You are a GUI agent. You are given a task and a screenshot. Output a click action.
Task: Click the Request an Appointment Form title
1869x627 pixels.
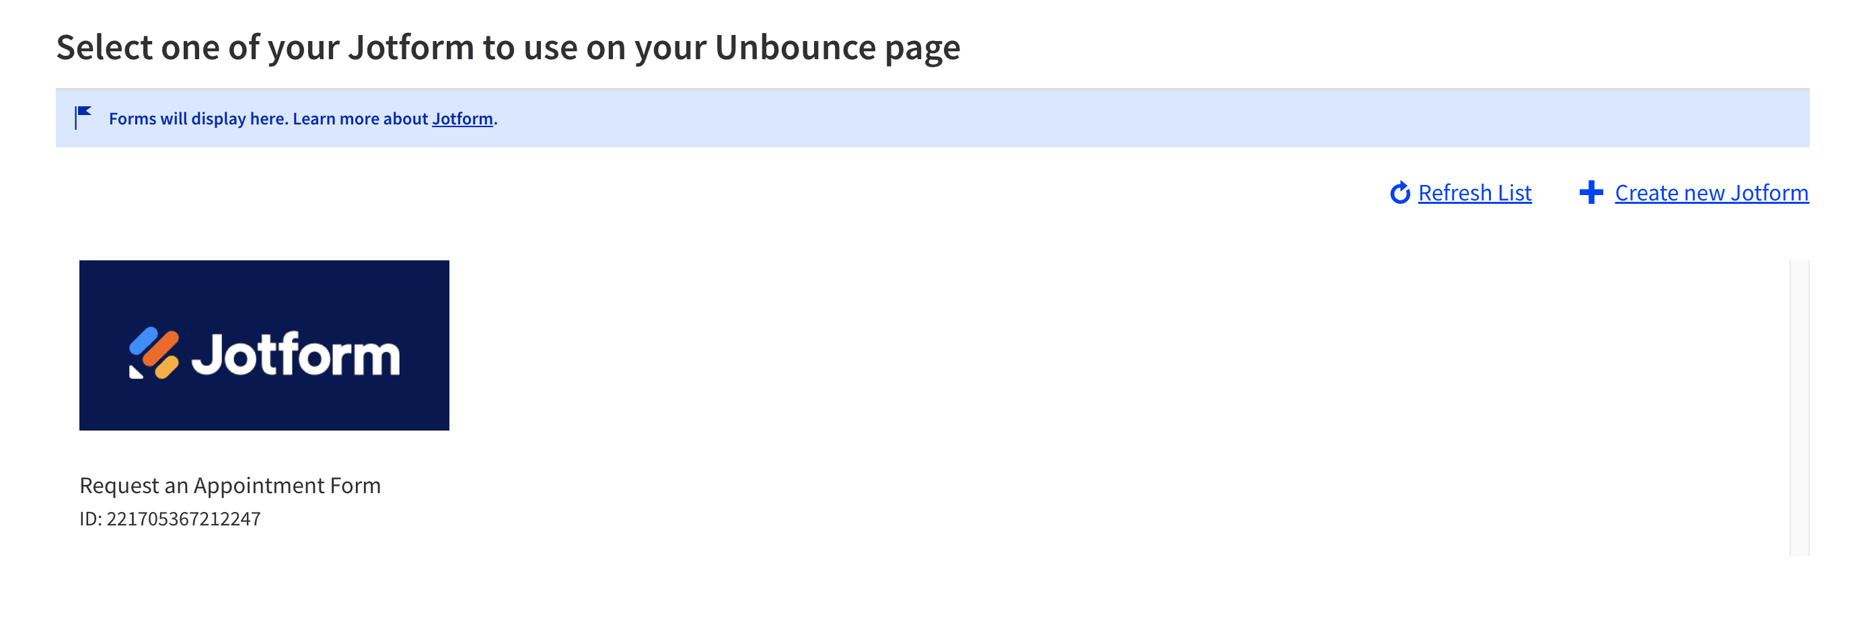point(230,486)
